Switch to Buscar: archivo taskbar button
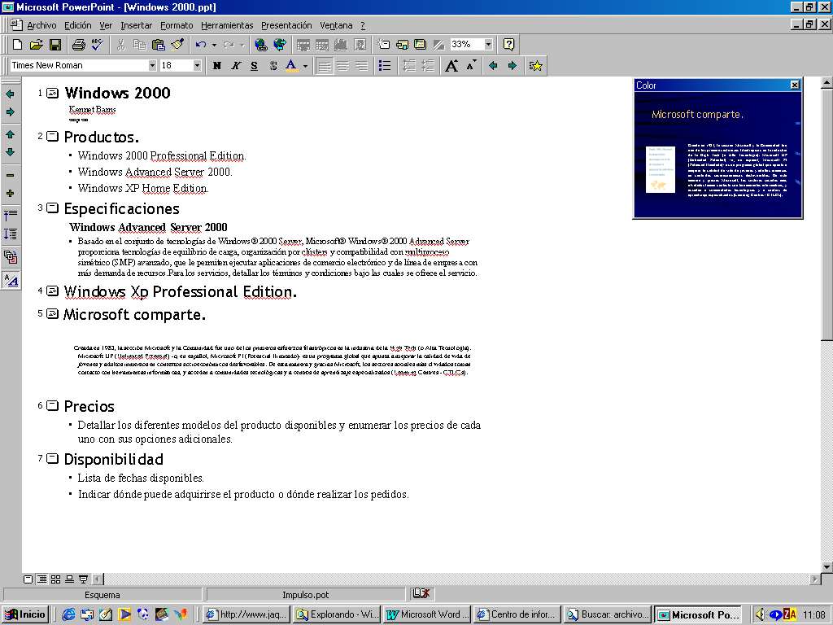 pos(608,614)
